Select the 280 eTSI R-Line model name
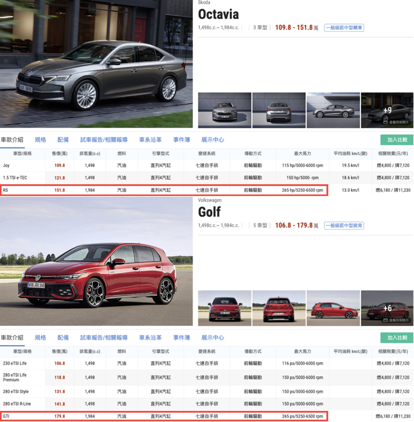Viewport: 414px width, 422px height. point(16,403)
